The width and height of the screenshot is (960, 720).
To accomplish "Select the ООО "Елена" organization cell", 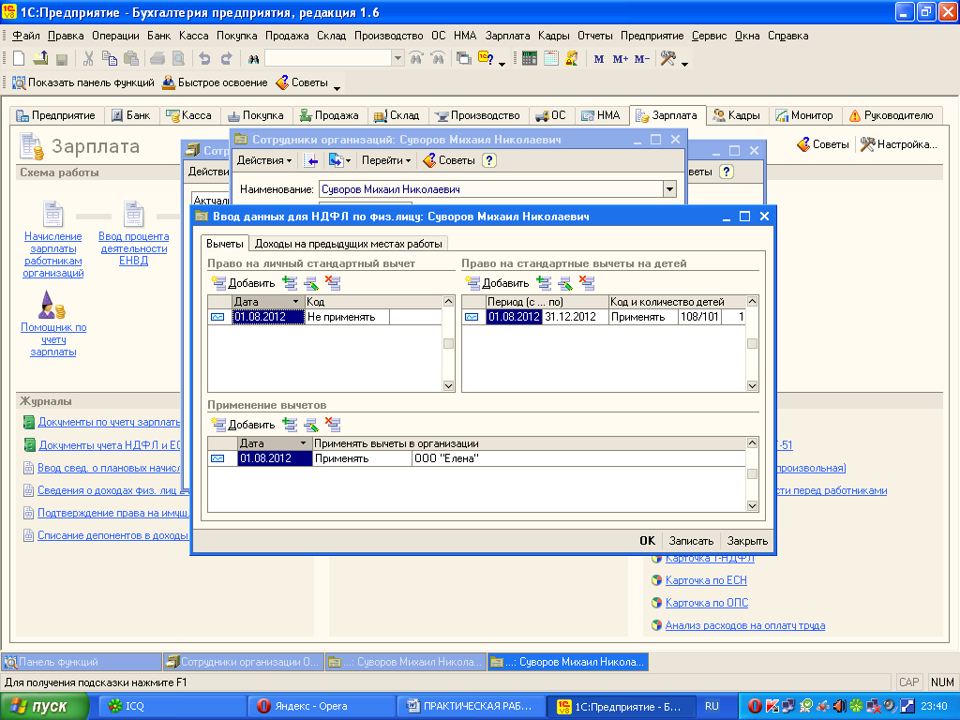I will [x=577, y=458].
